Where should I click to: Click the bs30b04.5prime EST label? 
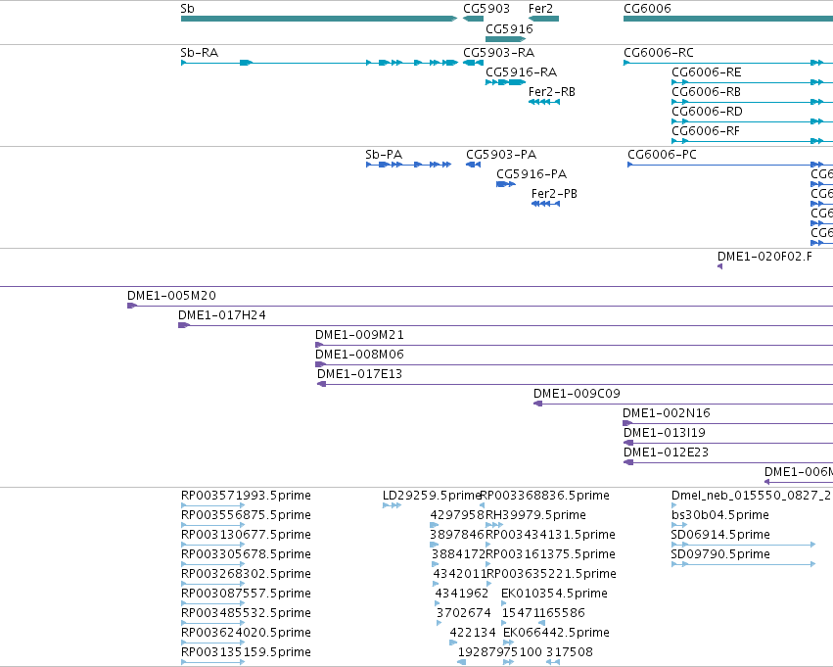[719, 515]
